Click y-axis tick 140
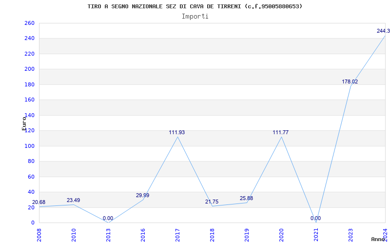The image size is (390, 244). coord(29,115)
